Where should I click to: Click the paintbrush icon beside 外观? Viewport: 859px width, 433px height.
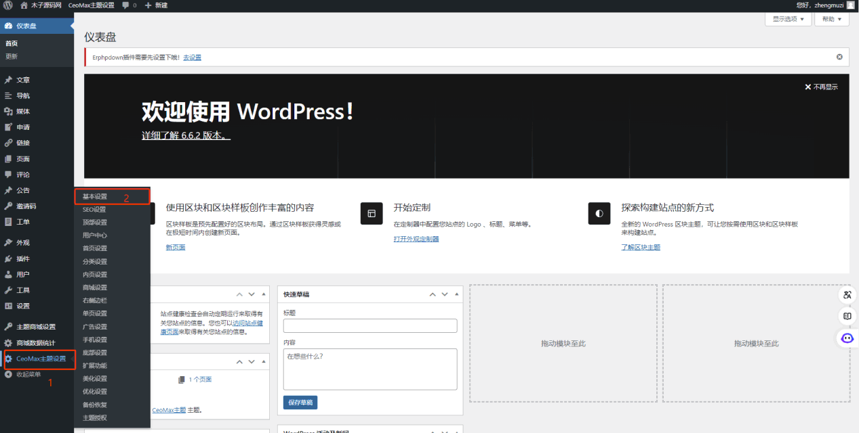(8, 243)
